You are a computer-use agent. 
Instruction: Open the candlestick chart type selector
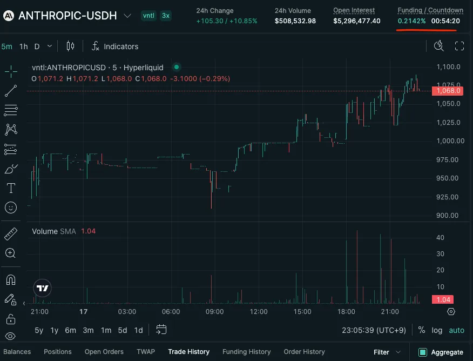tap(70, 46)
